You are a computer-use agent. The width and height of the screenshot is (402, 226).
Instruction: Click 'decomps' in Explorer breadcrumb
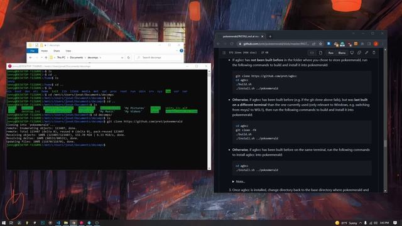pos(93,58)
